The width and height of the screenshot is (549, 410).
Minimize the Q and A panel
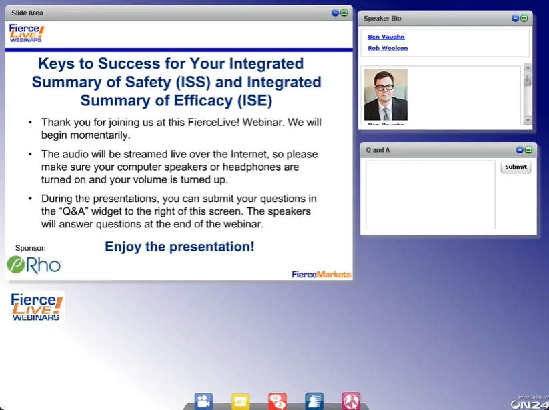pos(520,150)
